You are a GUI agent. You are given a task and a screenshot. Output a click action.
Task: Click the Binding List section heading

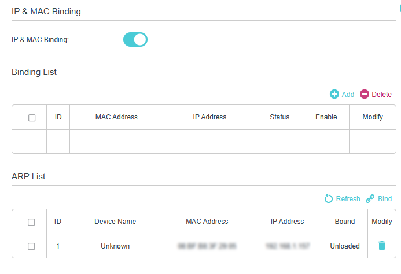tap(34, 72)
